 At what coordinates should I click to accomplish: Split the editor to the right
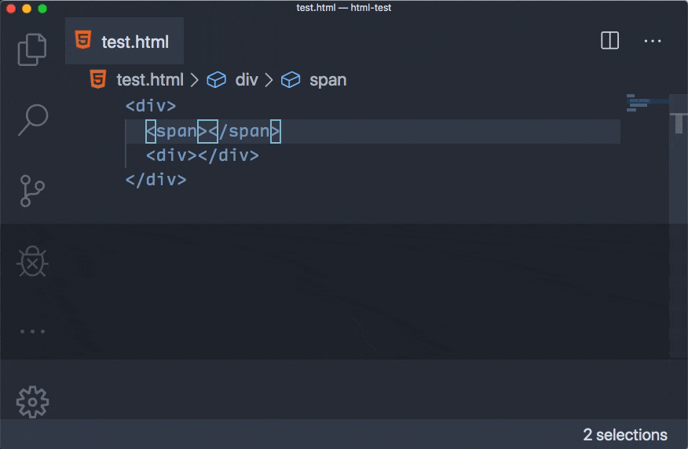click(609, 41)
